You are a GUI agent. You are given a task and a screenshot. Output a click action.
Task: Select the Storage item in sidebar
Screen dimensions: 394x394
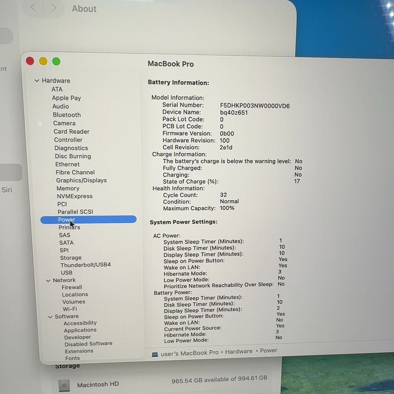point(71,258)
